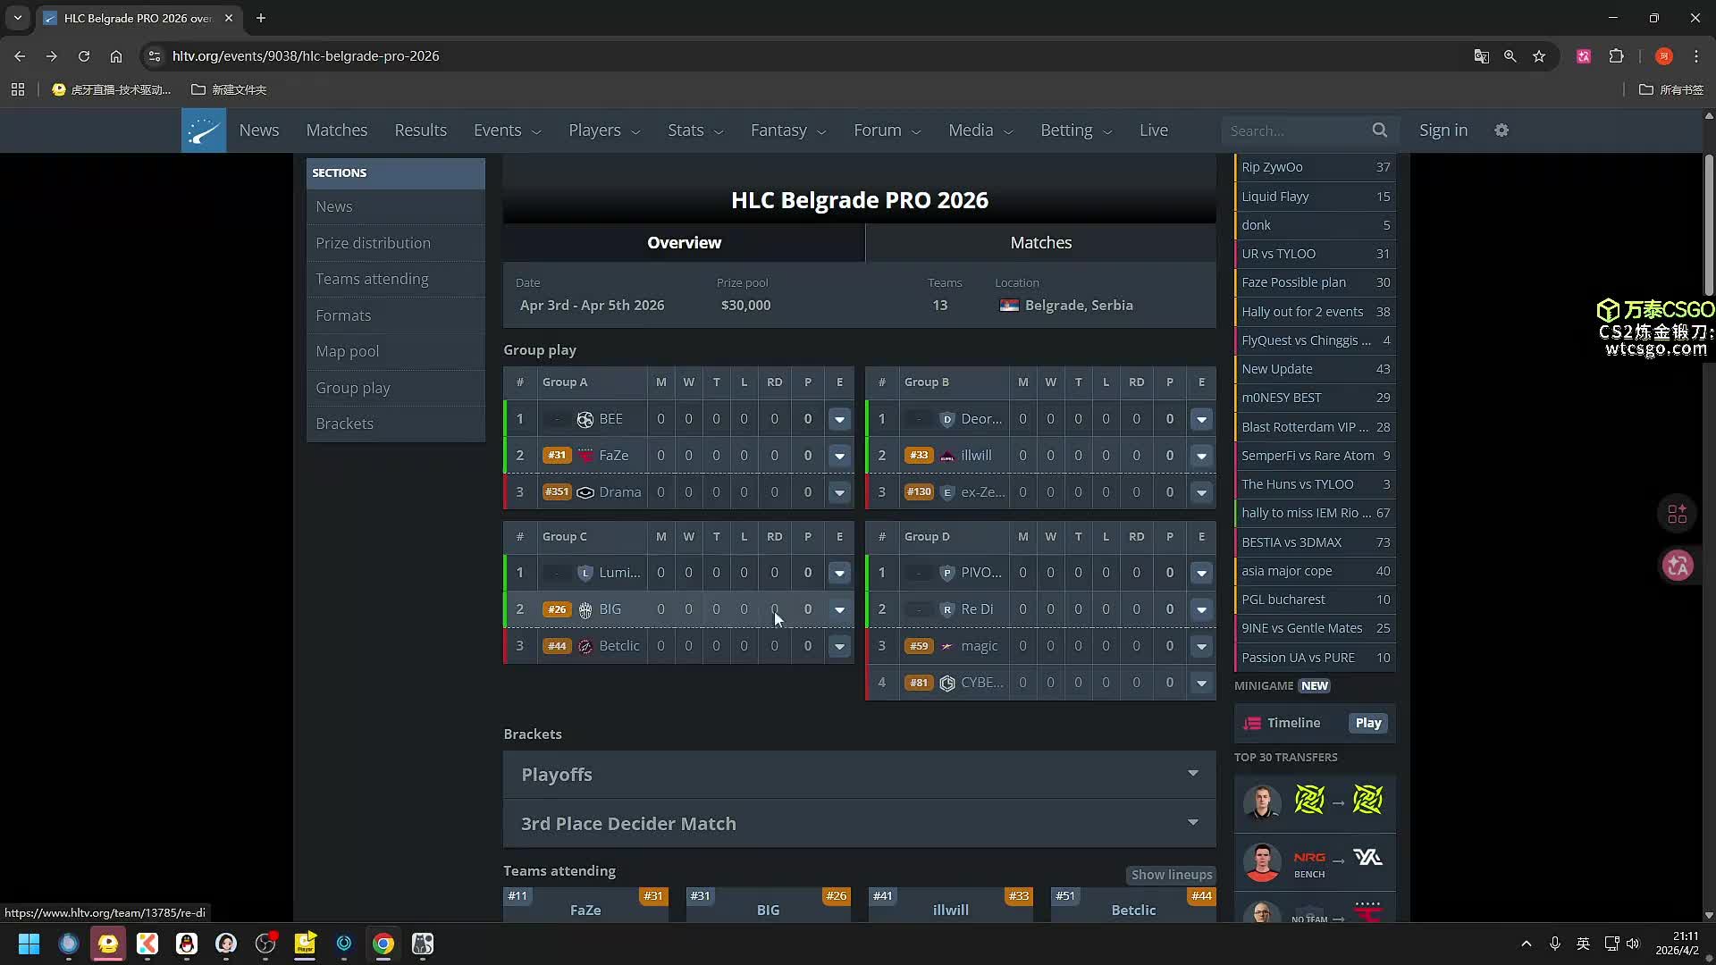This screenshot has height=965, width=1716.
Task: Reload the page
Action: (x=84, y=56)
